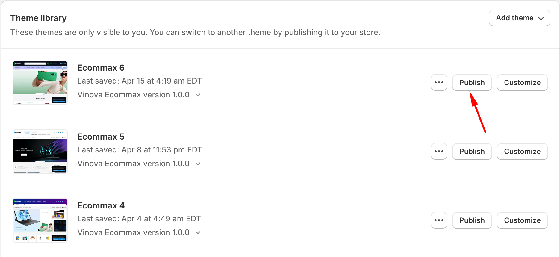The width and height of the screenshot is (560, 257).
Task: Expand version details for Ecommax 6
Action: [x=198, y=95]
